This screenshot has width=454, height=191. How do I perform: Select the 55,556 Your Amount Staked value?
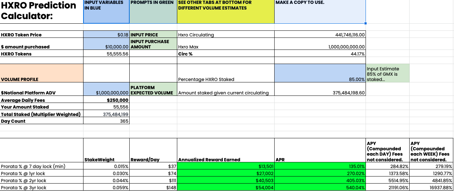(x=106, y=107)
